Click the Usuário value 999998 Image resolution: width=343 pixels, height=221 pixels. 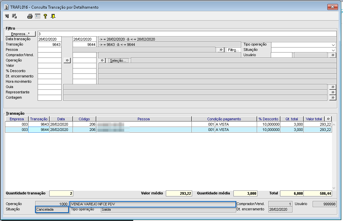[x=325, y=204]
